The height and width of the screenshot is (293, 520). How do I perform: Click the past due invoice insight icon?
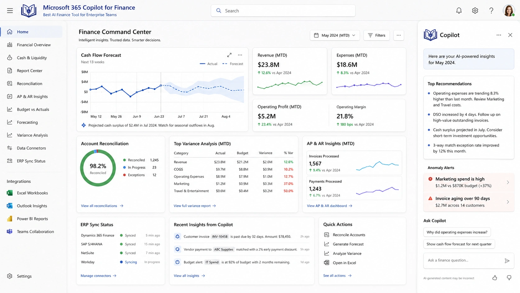tap(177, 237)
